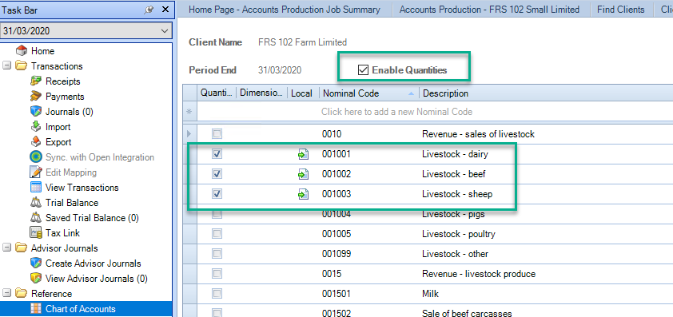673x317 pixels.
Task: Untick quantities for Livestock - sheep
Action: click(x=217, y=194)
